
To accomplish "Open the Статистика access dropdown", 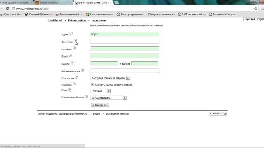I will (110, 78).
